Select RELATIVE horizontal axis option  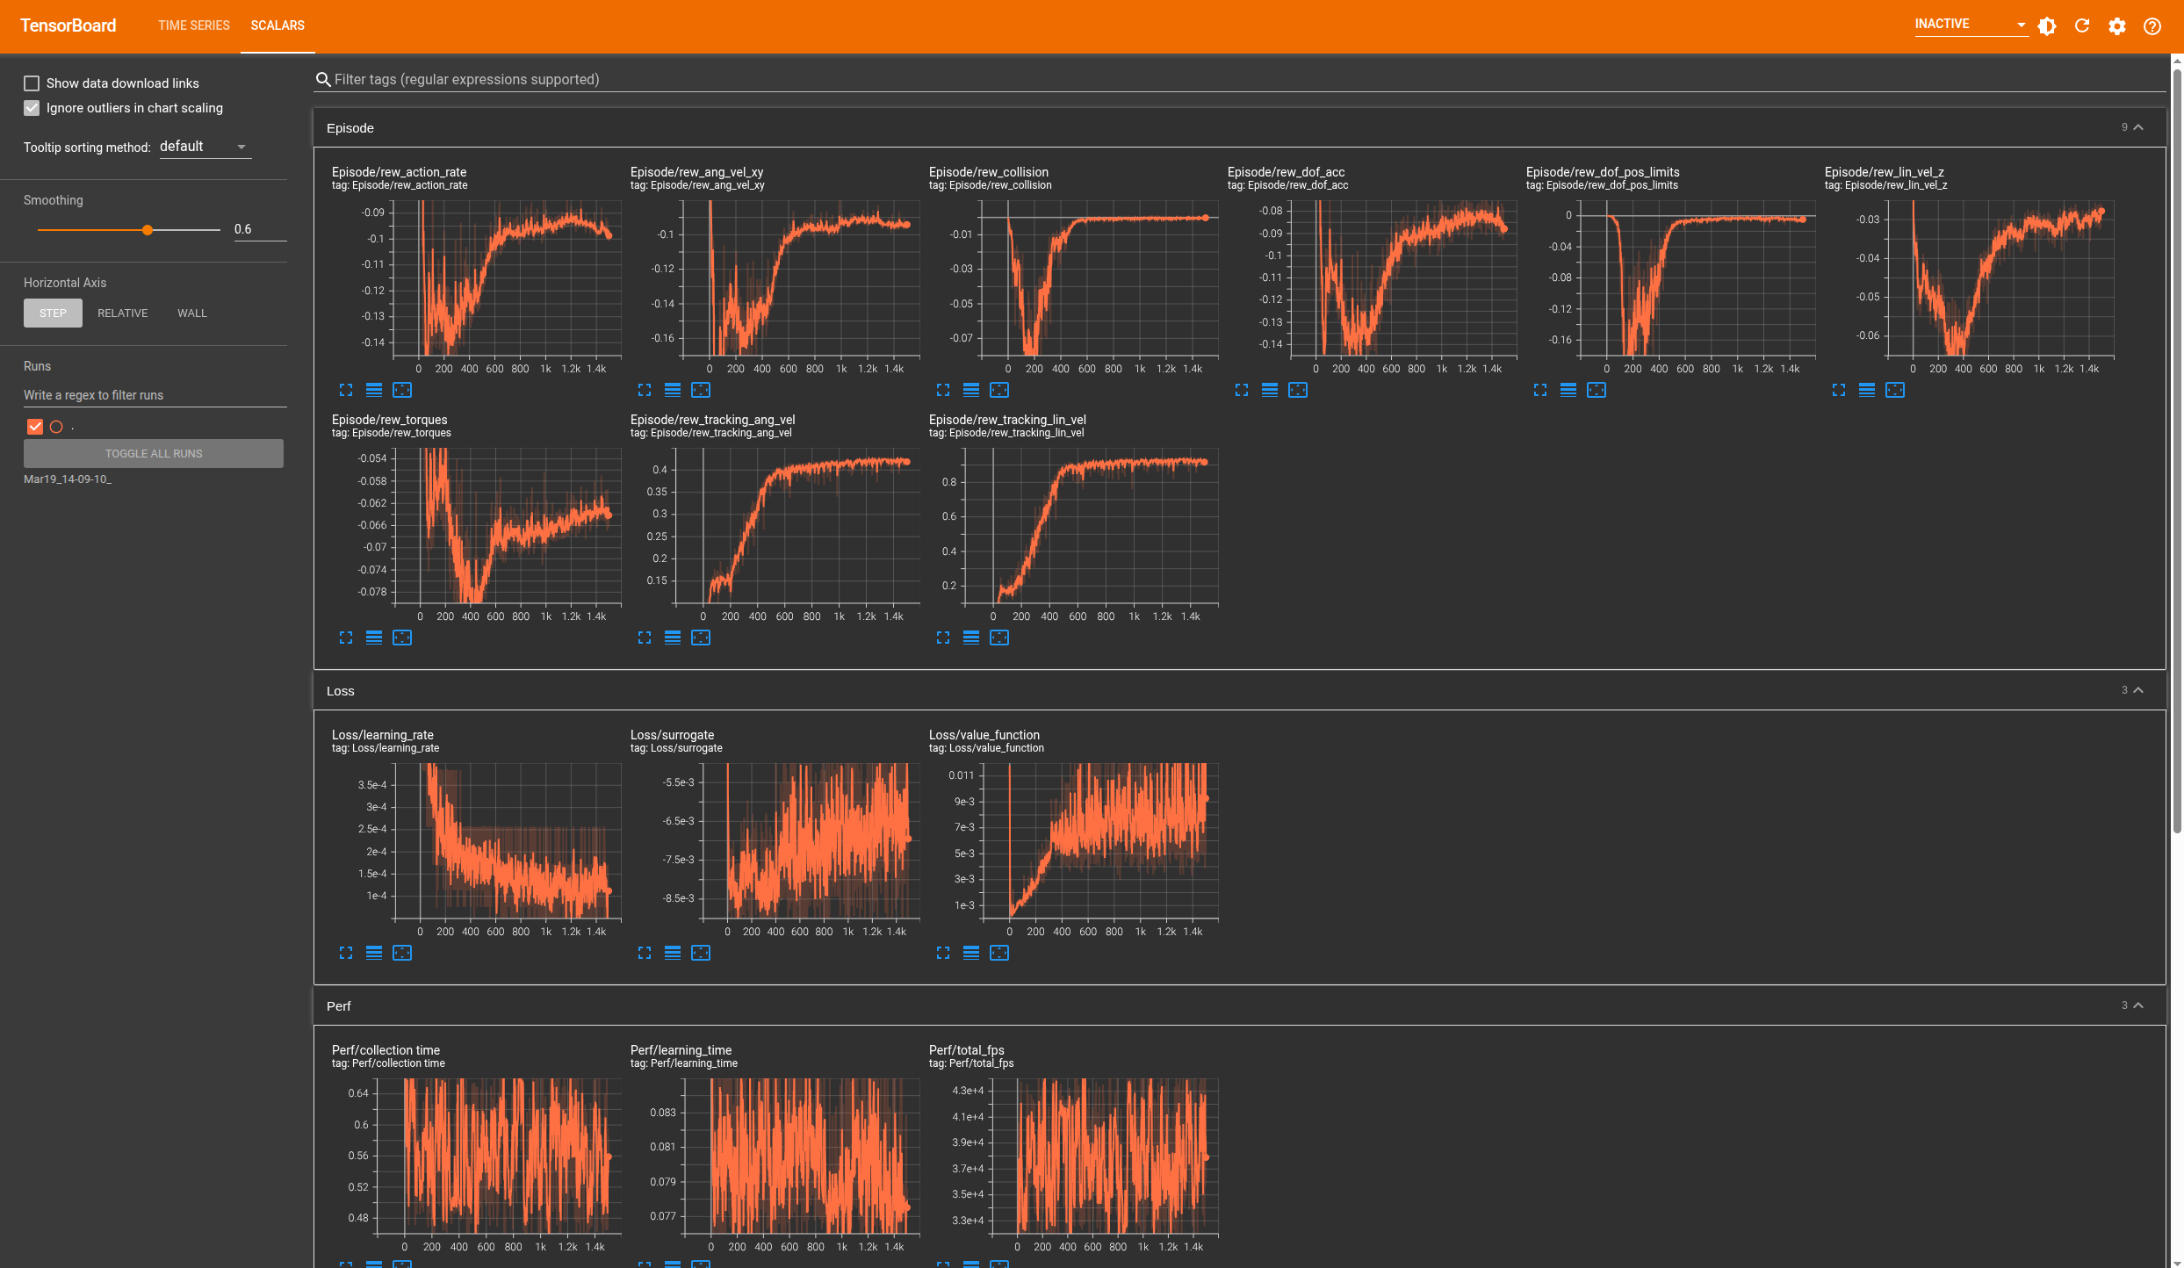click(122, 313)
